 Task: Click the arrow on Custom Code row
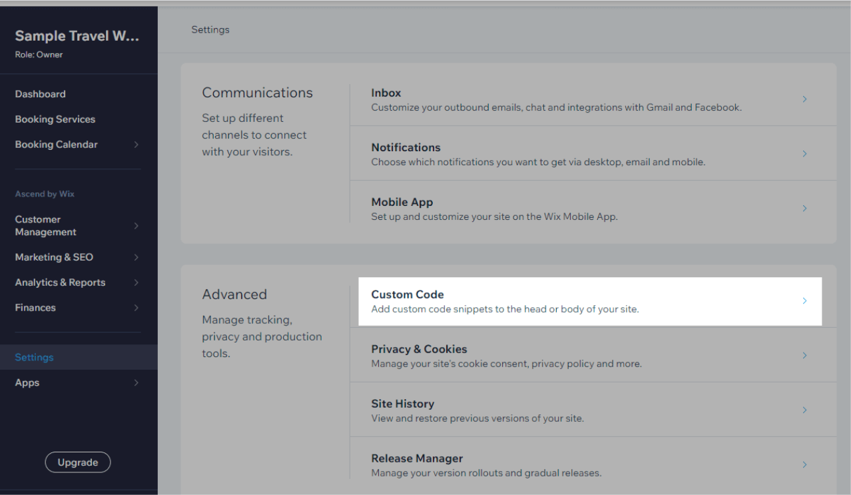click(x=804, y=301)
